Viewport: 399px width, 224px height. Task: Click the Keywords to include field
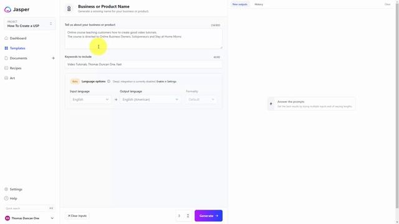click(x=143, y=65)
